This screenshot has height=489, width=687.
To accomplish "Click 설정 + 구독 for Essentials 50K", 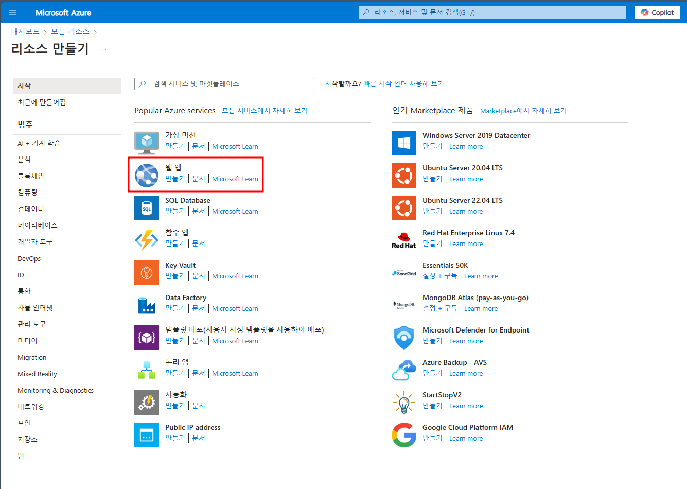I will 440,276.
